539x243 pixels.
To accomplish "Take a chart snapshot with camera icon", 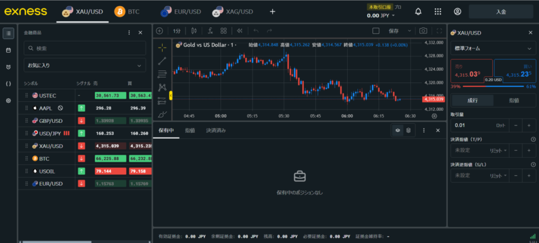I will (x=423, y=31).
